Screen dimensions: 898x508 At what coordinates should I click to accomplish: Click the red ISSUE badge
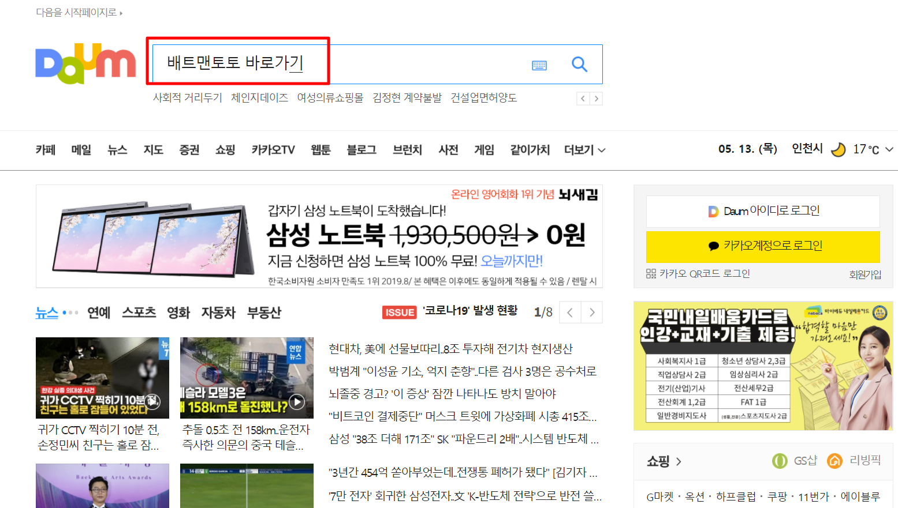(x=399, y=313)
